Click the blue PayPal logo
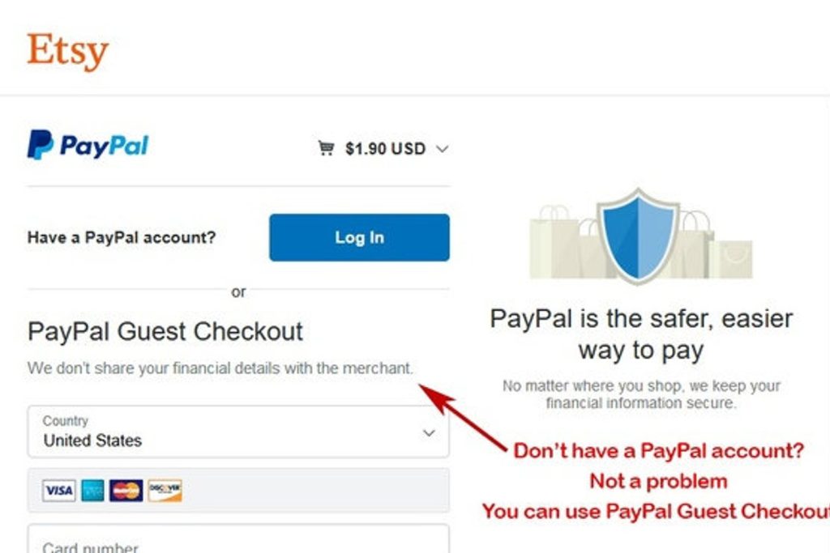 click(x=88, y=145)
